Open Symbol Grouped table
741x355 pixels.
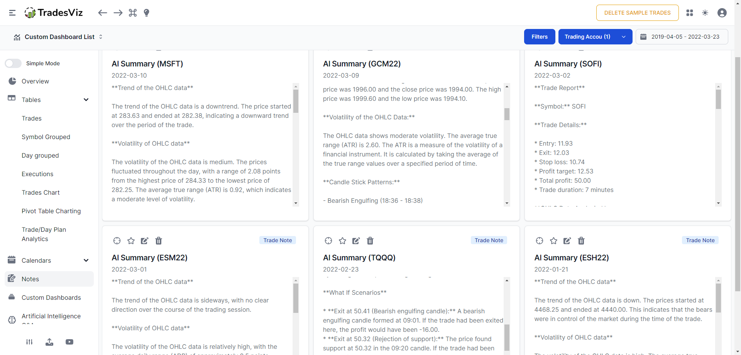pos(46,137)
